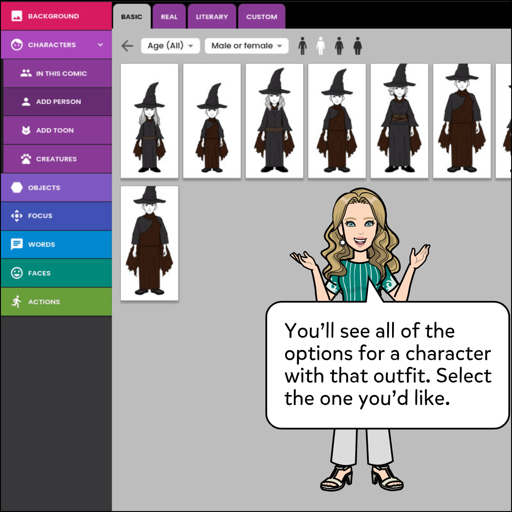Select the Characters sidebar item
This screenshot has height=512, width=512.
(x=49, y=44)
